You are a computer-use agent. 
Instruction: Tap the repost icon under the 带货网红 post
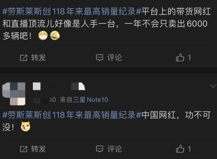[x=23, y=57]
